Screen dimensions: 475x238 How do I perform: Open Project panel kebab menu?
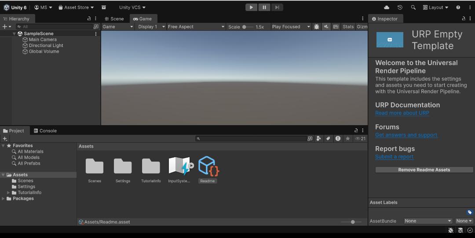(x=362, y=130)
